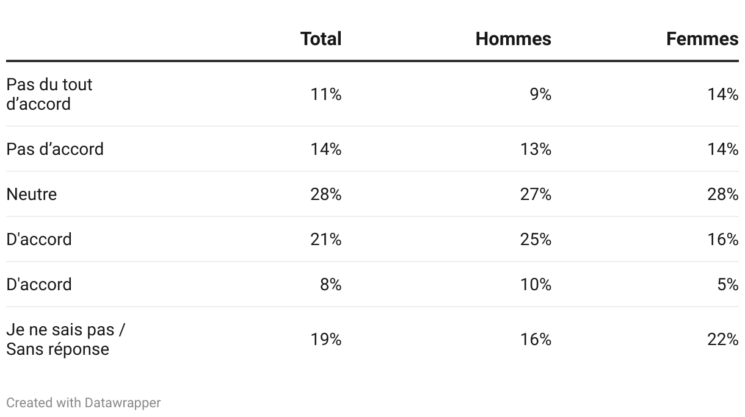
Task: Click the 22% Femmes value
Action: pyautogui.click(x=723, y=339)
